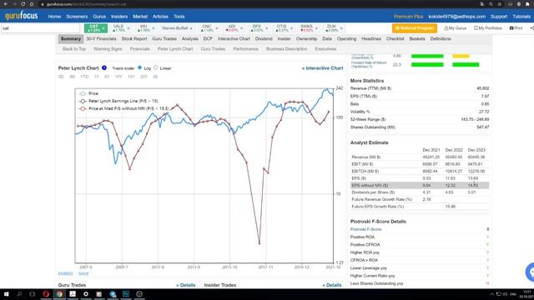Viewport: 534px width, 300px height.
Task: Select Linear y-axis scale
Action: tap(156, 67)
